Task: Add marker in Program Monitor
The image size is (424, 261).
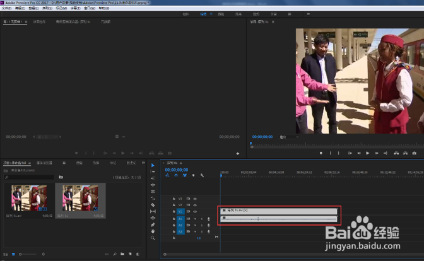Action: click(x=321, y=153)
